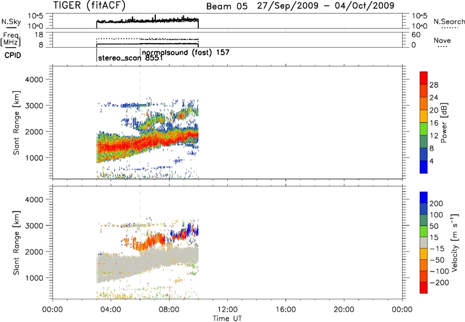Select the "60" tick on Nave axis
The width and height of the screenshot is (465, 322).
[x=416, y=35]
